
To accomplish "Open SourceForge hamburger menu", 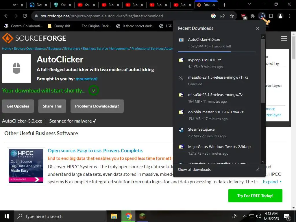I will point(284,39).
